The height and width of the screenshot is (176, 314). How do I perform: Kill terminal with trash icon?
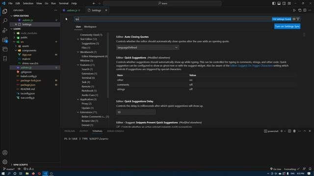[x=294, y=131]
